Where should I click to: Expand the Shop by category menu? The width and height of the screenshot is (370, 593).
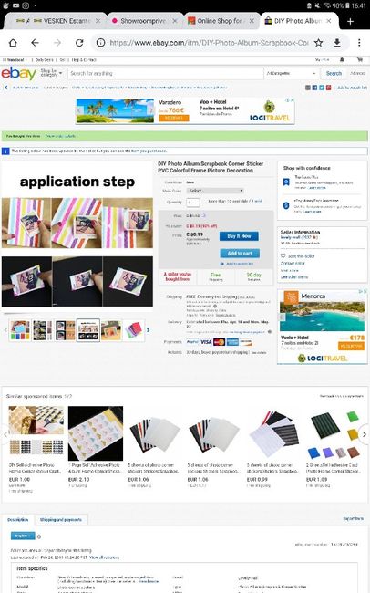tap(51, 73)
